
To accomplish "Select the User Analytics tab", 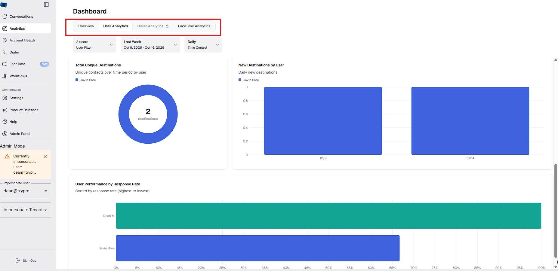I will pyautogui.click(x=116, y=26).
